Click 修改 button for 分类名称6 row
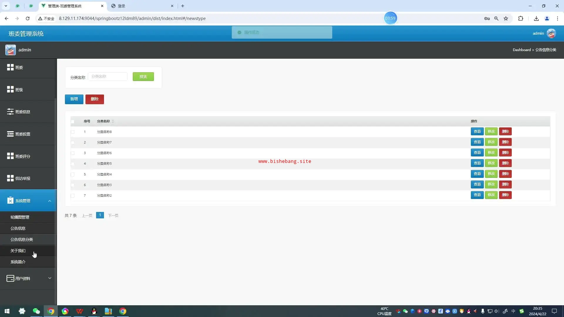Screen dimensions: 564x317 pos(491,153)
